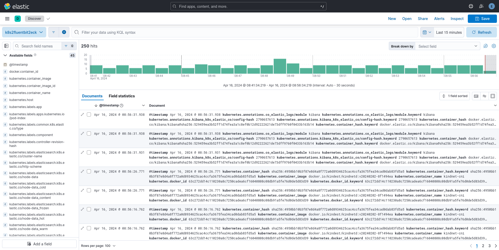This screenshot has height=250, width=499.
Task: Tick the 08:56:31.931 row checkbox
Action: point(89,152)
